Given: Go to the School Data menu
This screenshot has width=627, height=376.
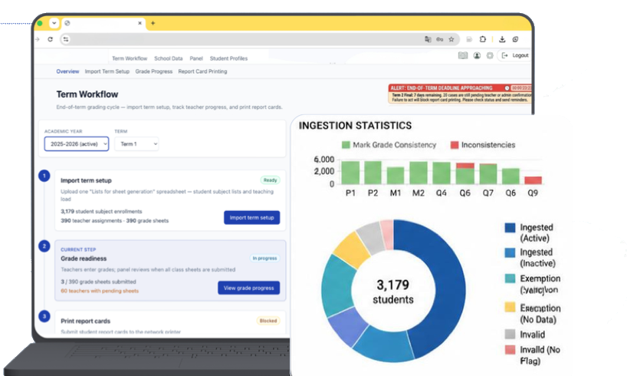Looking at the screenshot, I should click(169, 58).
